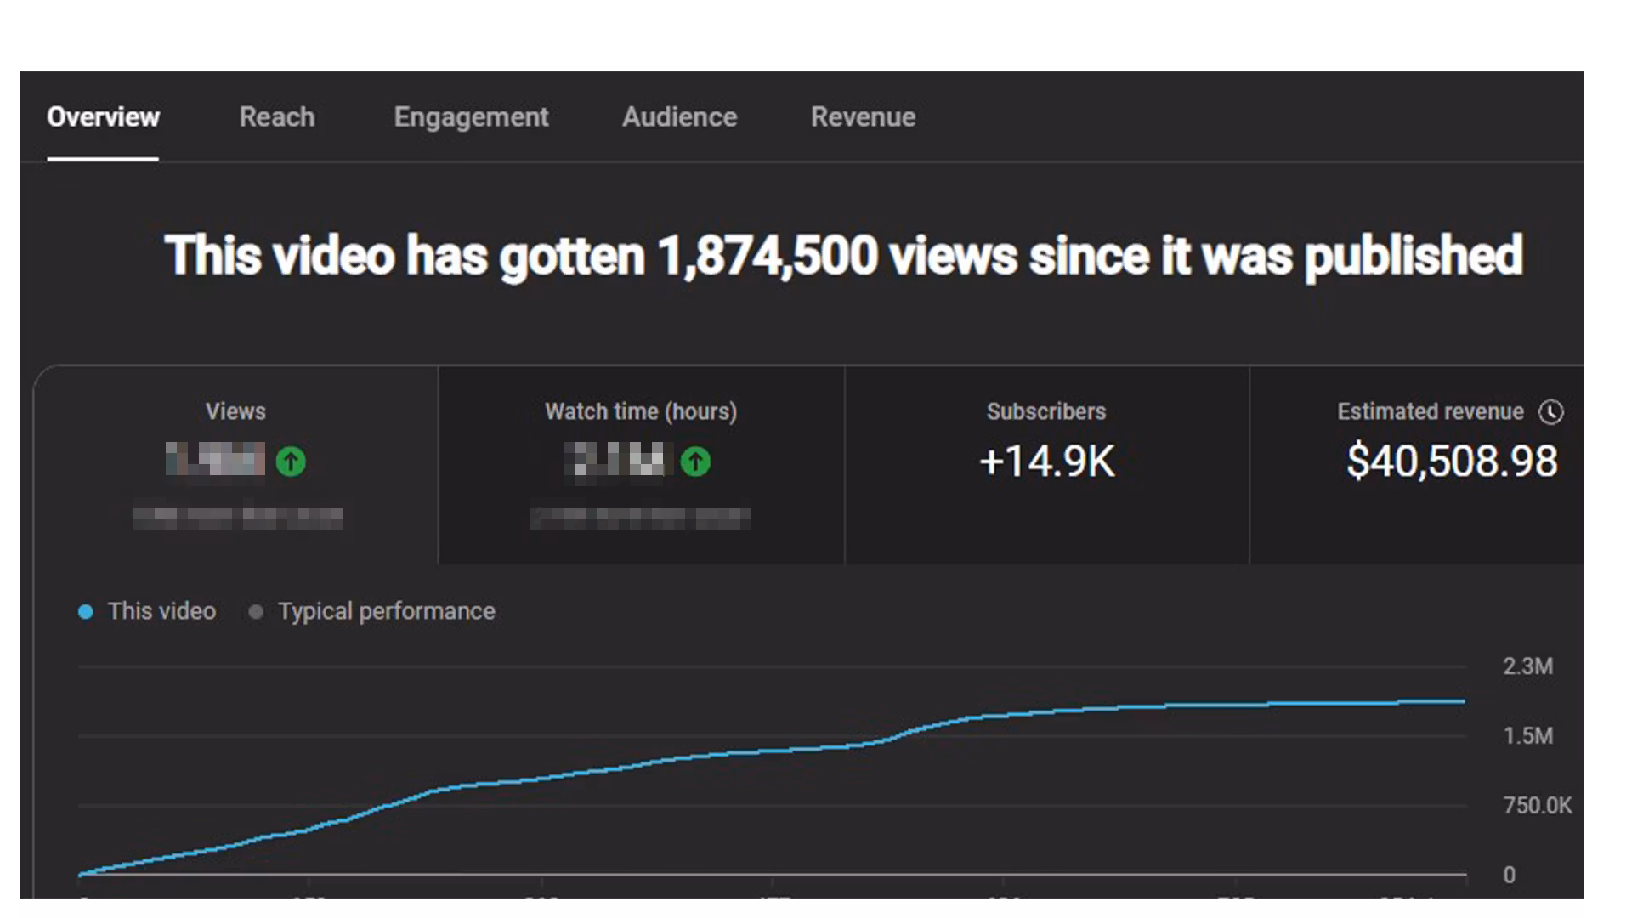The height and width of the screenshot is (918, 1632).
Task: Select the Audience tab
Action: [679, 117]
